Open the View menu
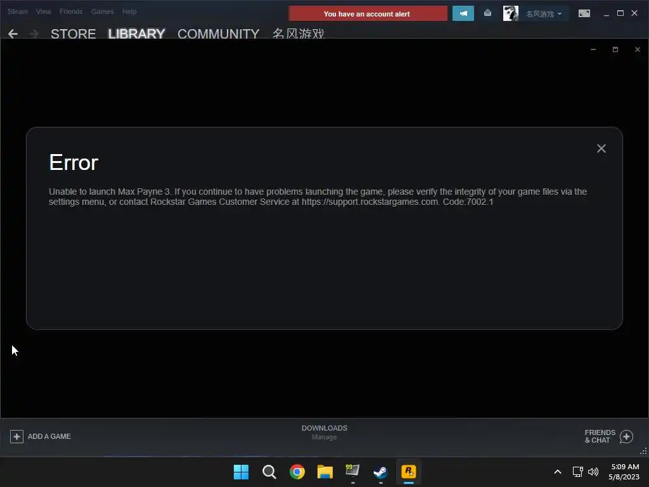Viewport: 649px width, 487px height. click(44, 11)
